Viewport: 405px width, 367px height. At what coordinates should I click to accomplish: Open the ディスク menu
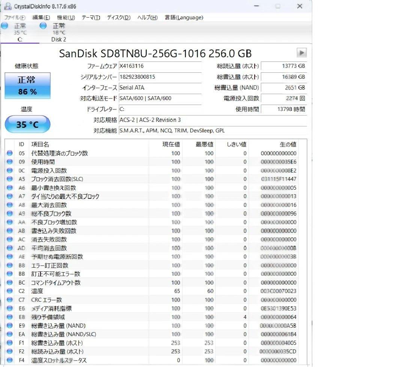point(118,17)
